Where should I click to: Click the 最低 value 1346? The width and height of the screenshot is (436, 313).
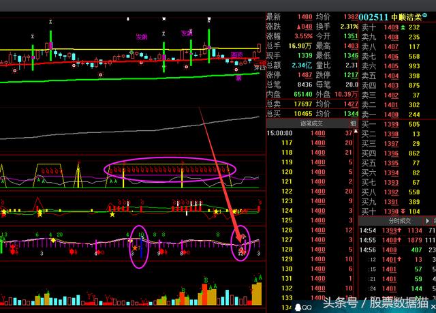(351, 56)
